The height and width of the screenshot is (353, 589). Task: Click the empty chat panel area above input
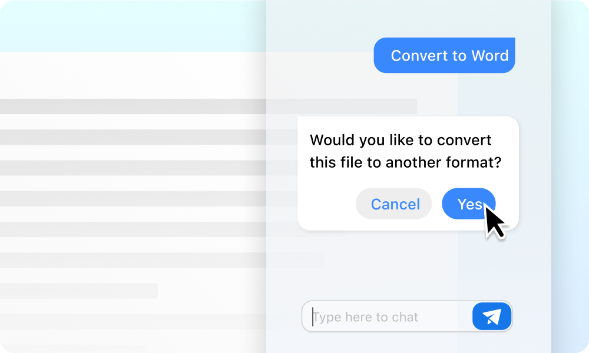(x=406, y=265)
